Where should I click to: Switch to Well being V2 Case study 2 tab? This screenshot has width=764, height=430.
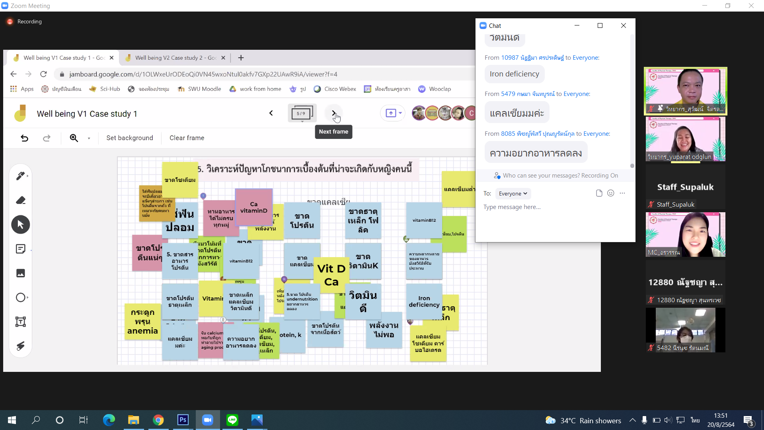(175, 58)
